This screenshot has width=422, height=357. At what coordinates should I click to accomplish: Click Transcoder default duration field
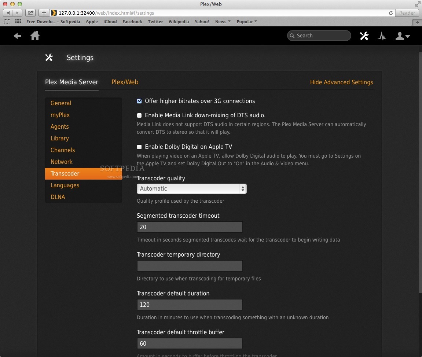190,305
